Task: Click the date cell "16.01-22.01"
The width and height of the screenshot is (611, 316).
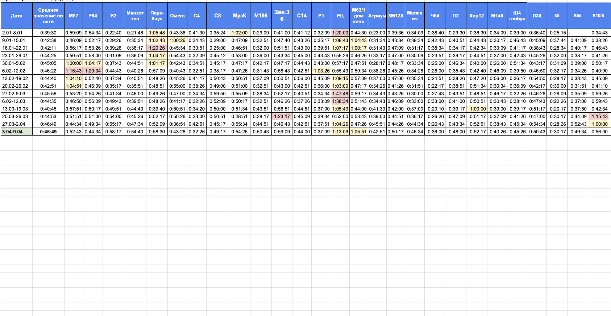Action: coord(17,48)
